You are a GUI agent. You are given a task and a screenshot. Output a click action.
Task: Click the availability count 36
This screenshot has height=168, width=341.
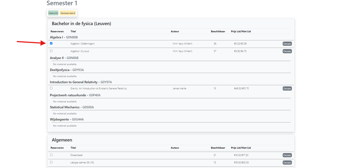click(x=215, y=44)
